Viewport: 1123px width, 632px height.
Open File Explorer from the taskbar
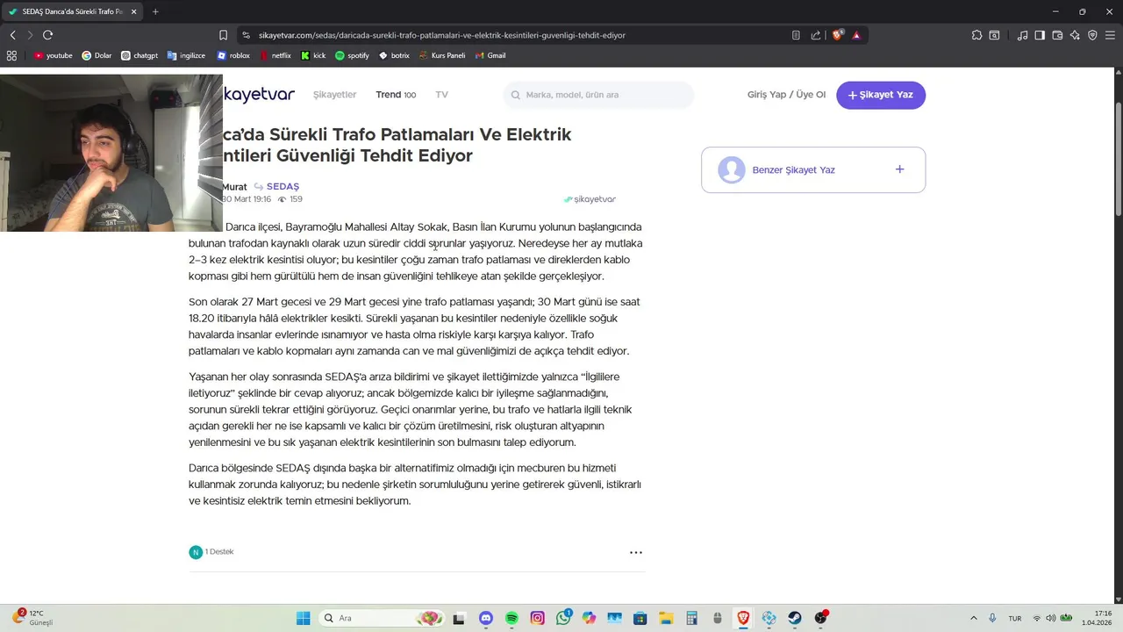666,618
